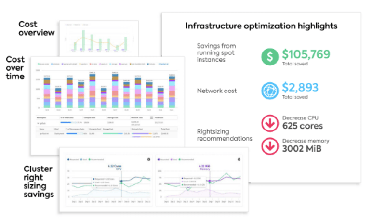Screen dimensions: 386x221
Task: Click the first legend color swatch in the cost chart
Action: (38, 63)
